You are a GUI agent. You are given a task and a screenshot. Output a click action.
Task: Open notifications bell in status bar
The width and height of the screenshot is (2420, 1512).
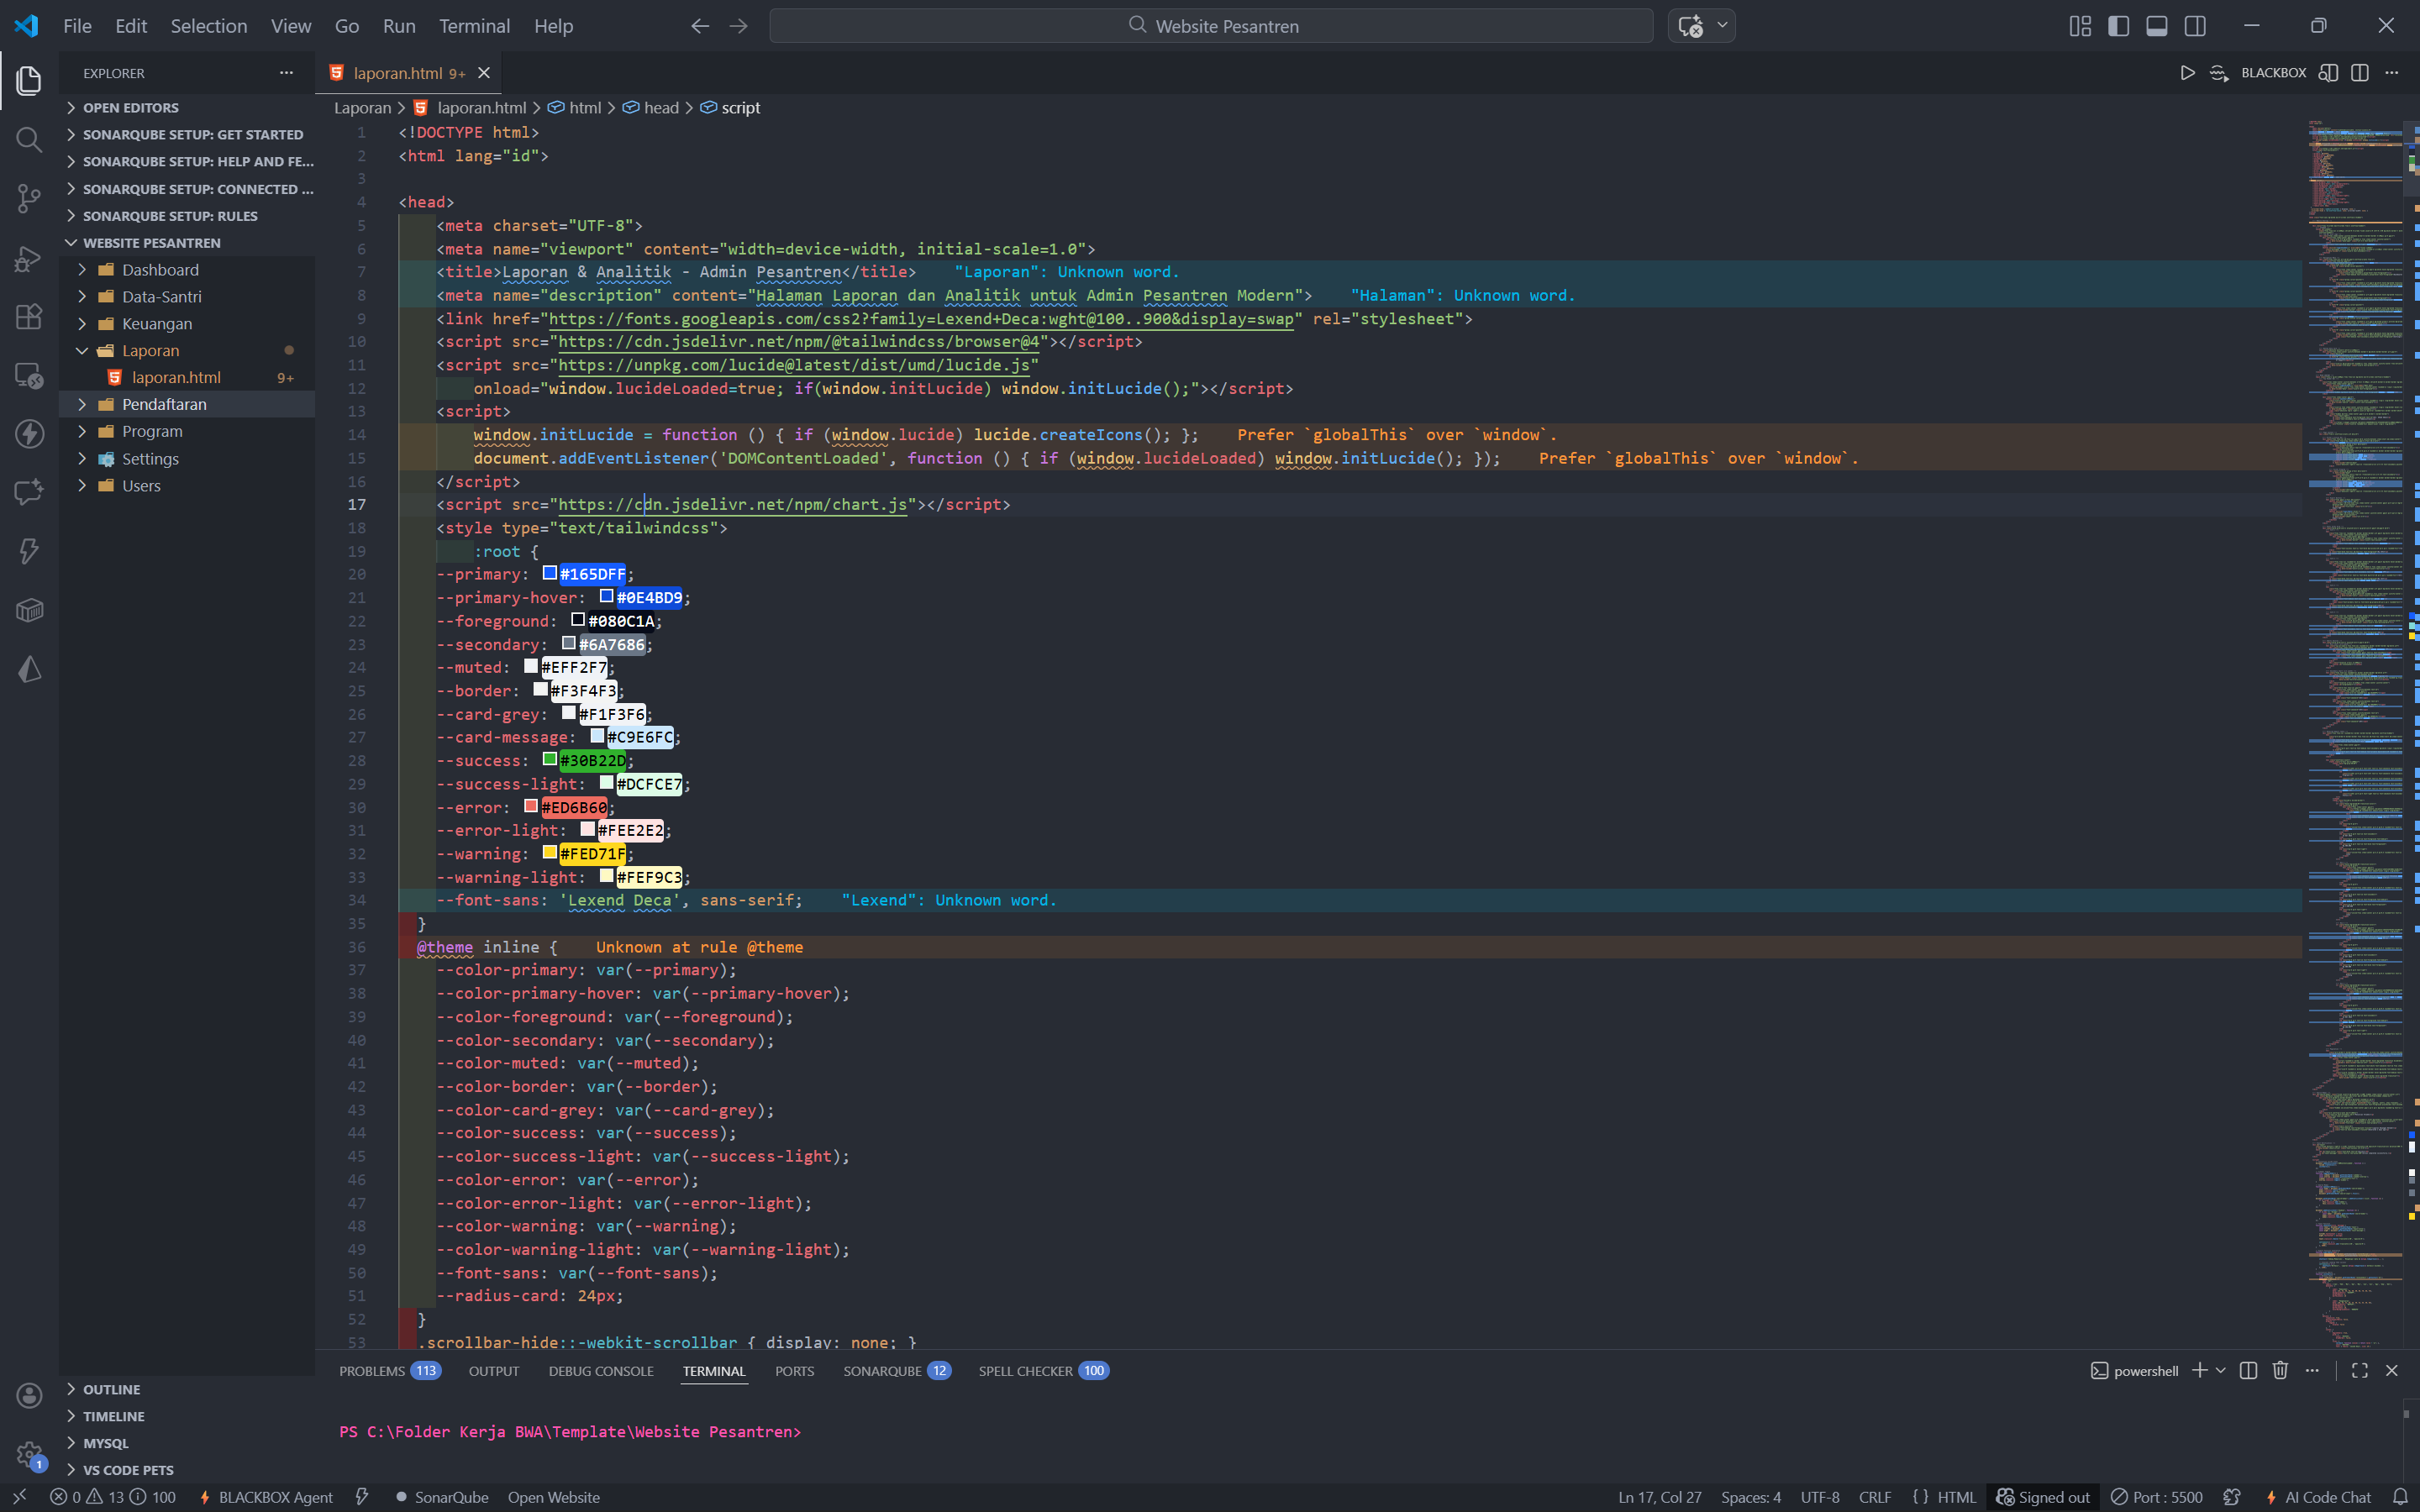click(x=2400, y=1497)
